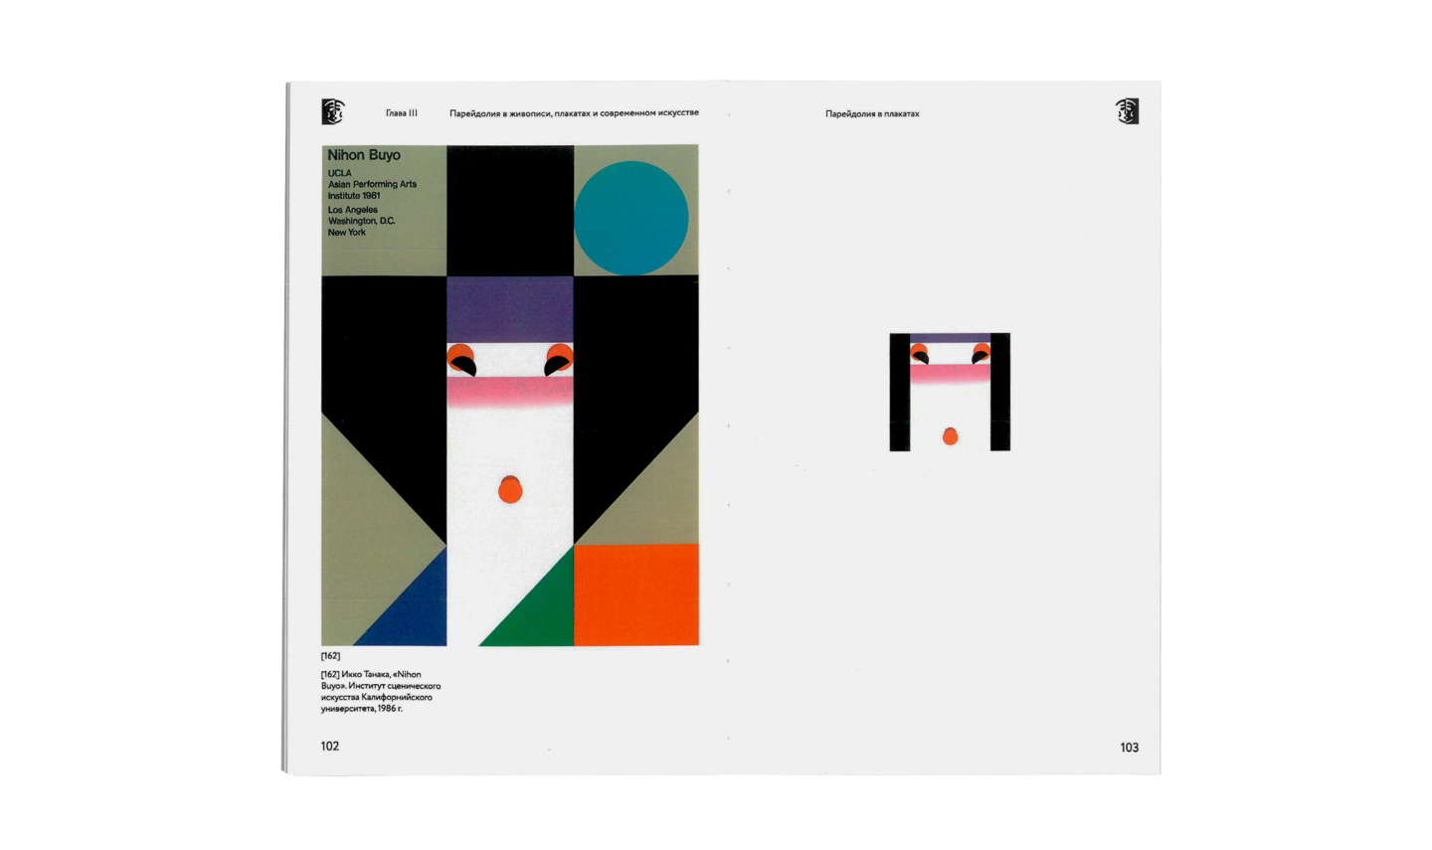This screenshot has height=850, width=1432.
Task: Open the small cropped face image on page 103
Action: pos(950,392)
